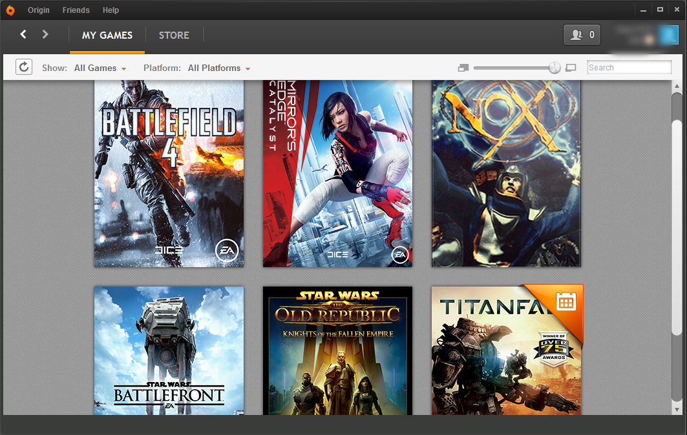The width and height of the screenshot is (687, 435).
Task: Maximize the Origin window
Action: click(660, 10)
